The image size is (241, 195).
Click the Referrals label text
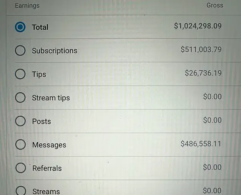coord(47,168)
